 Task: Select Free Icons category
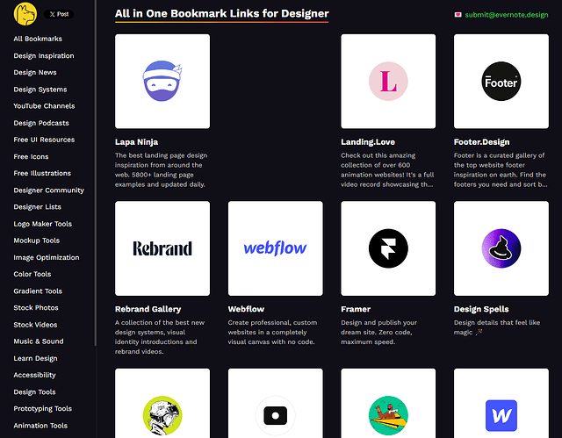(31, 156)
